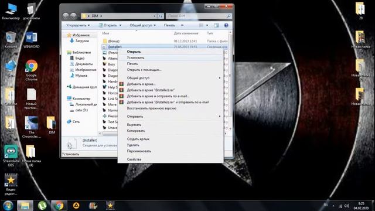Image resolution: width=375 pixels, height=211 pixels.
Task: Select Печать in the context menu
Action: [x=171, y=64]
